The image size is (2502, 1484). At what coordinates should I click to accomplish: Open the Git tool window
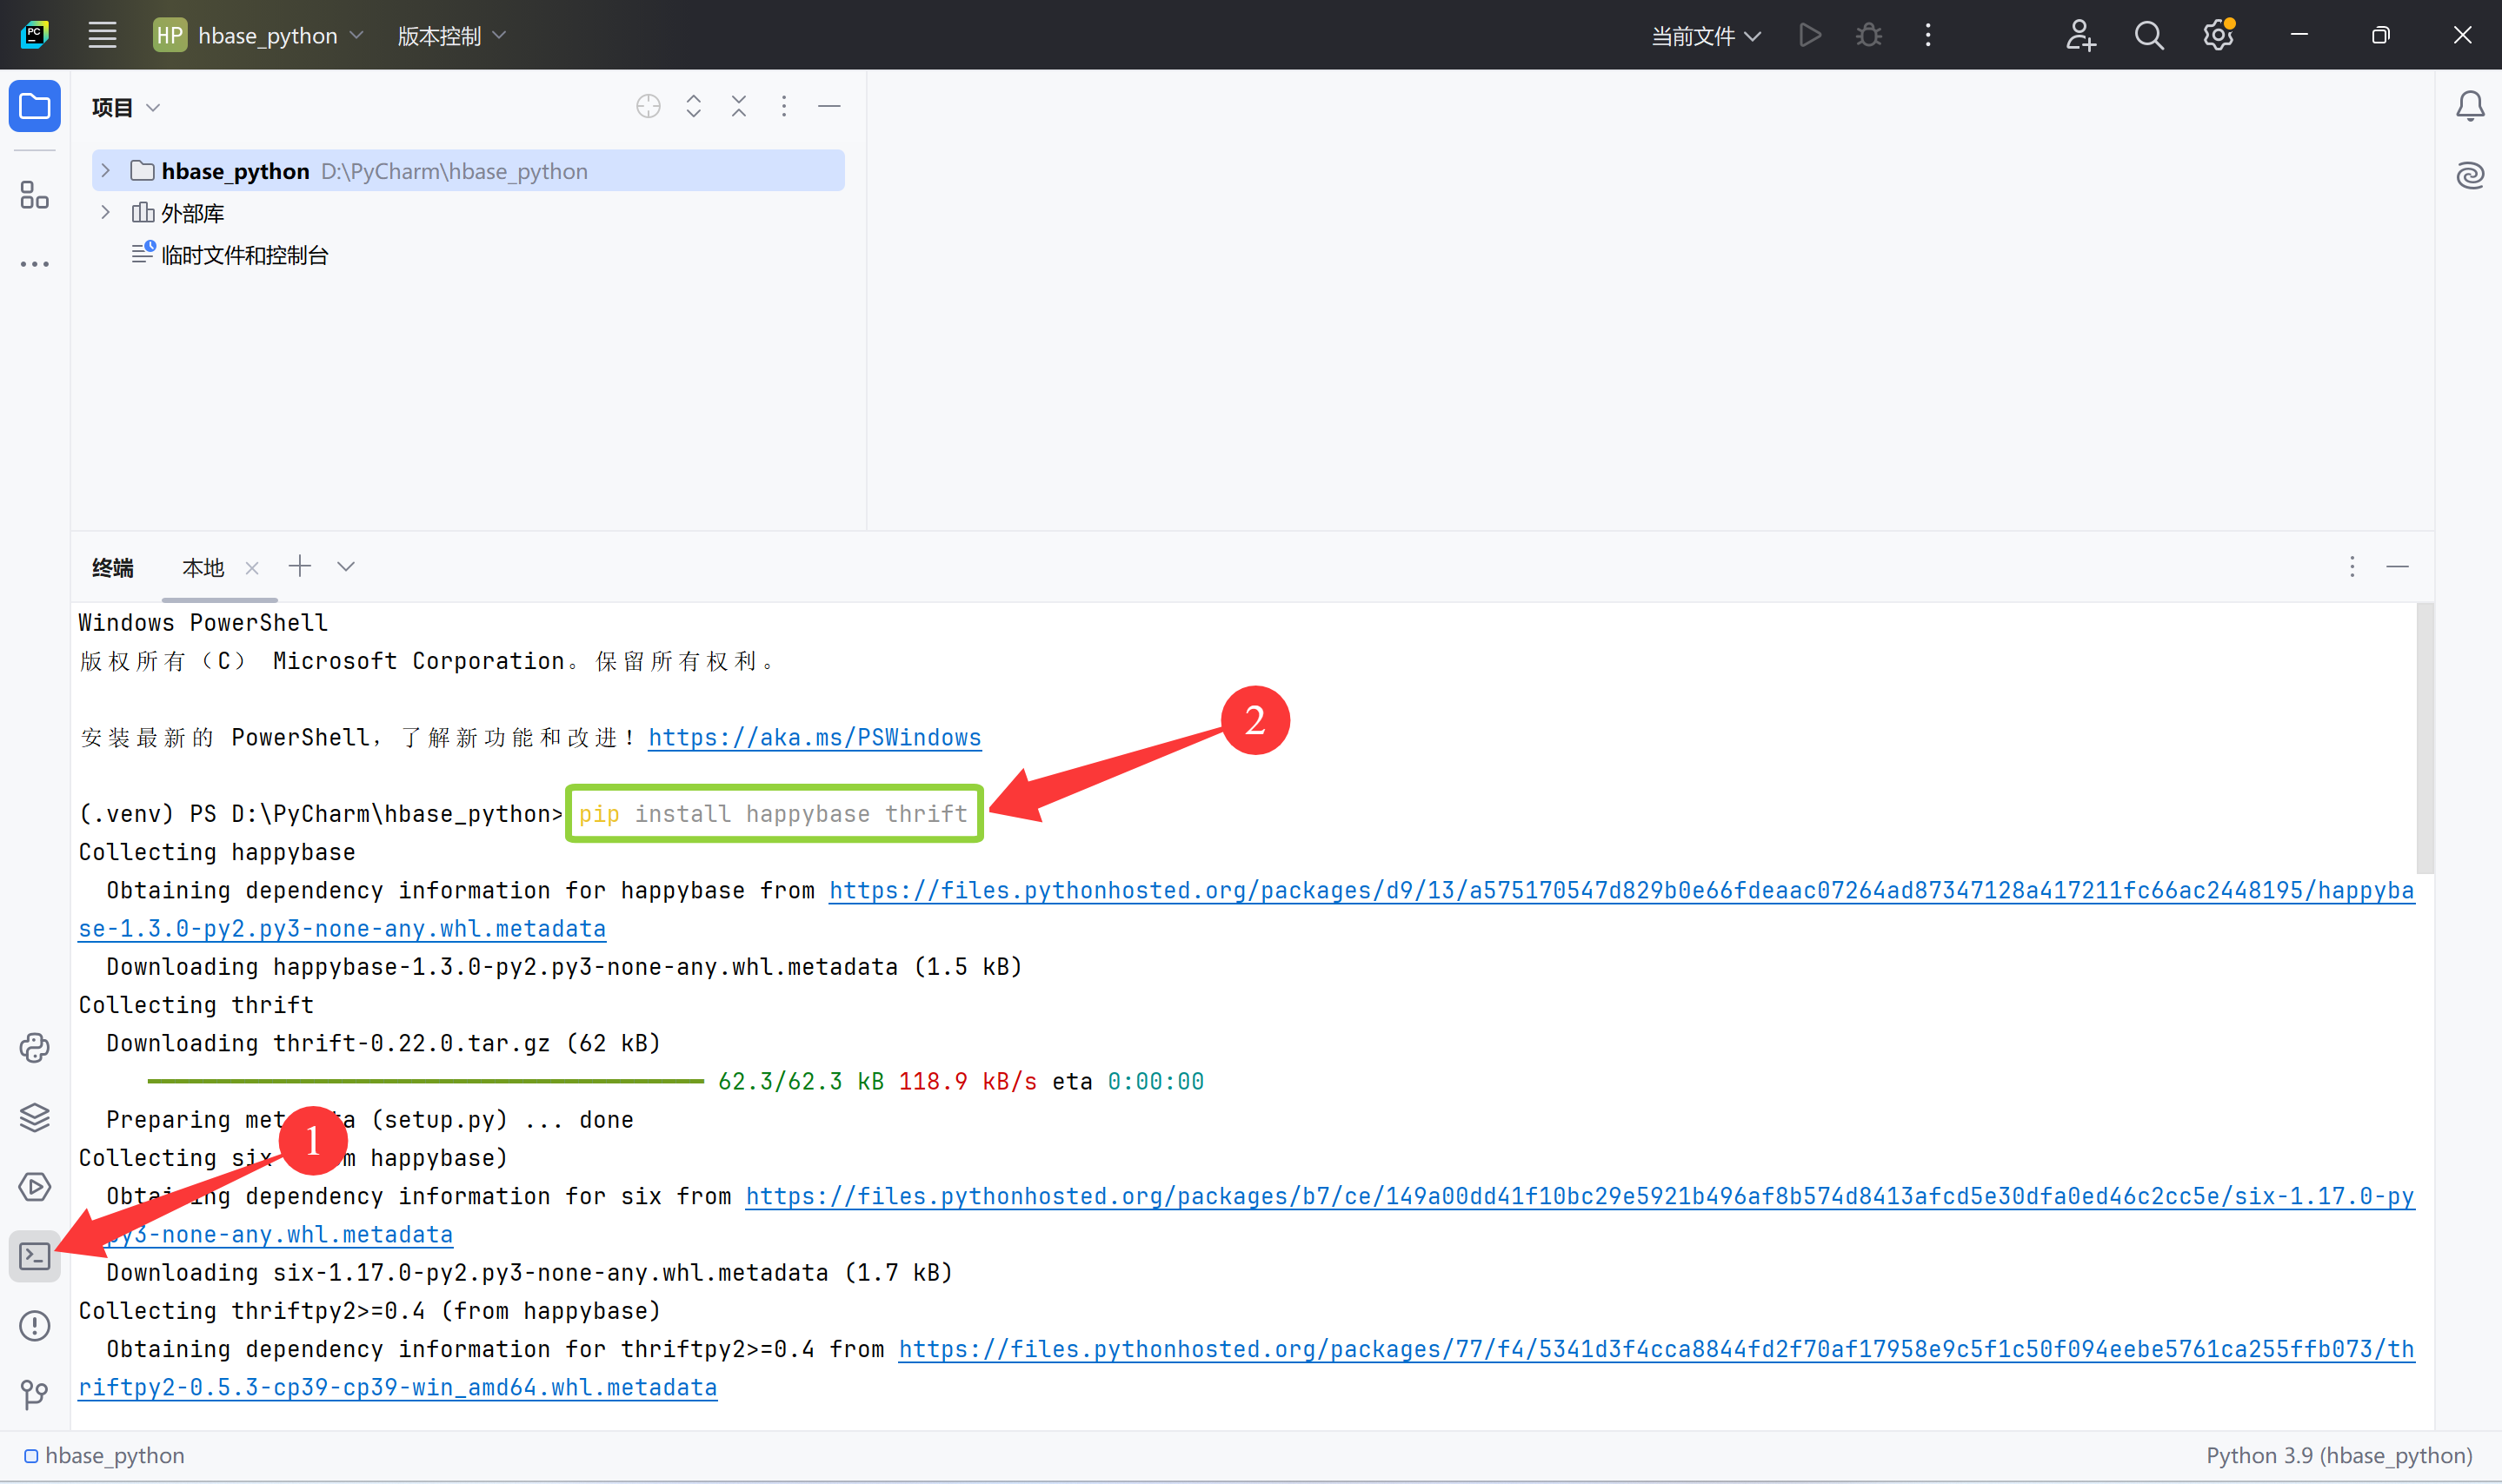coord(35,1395)
